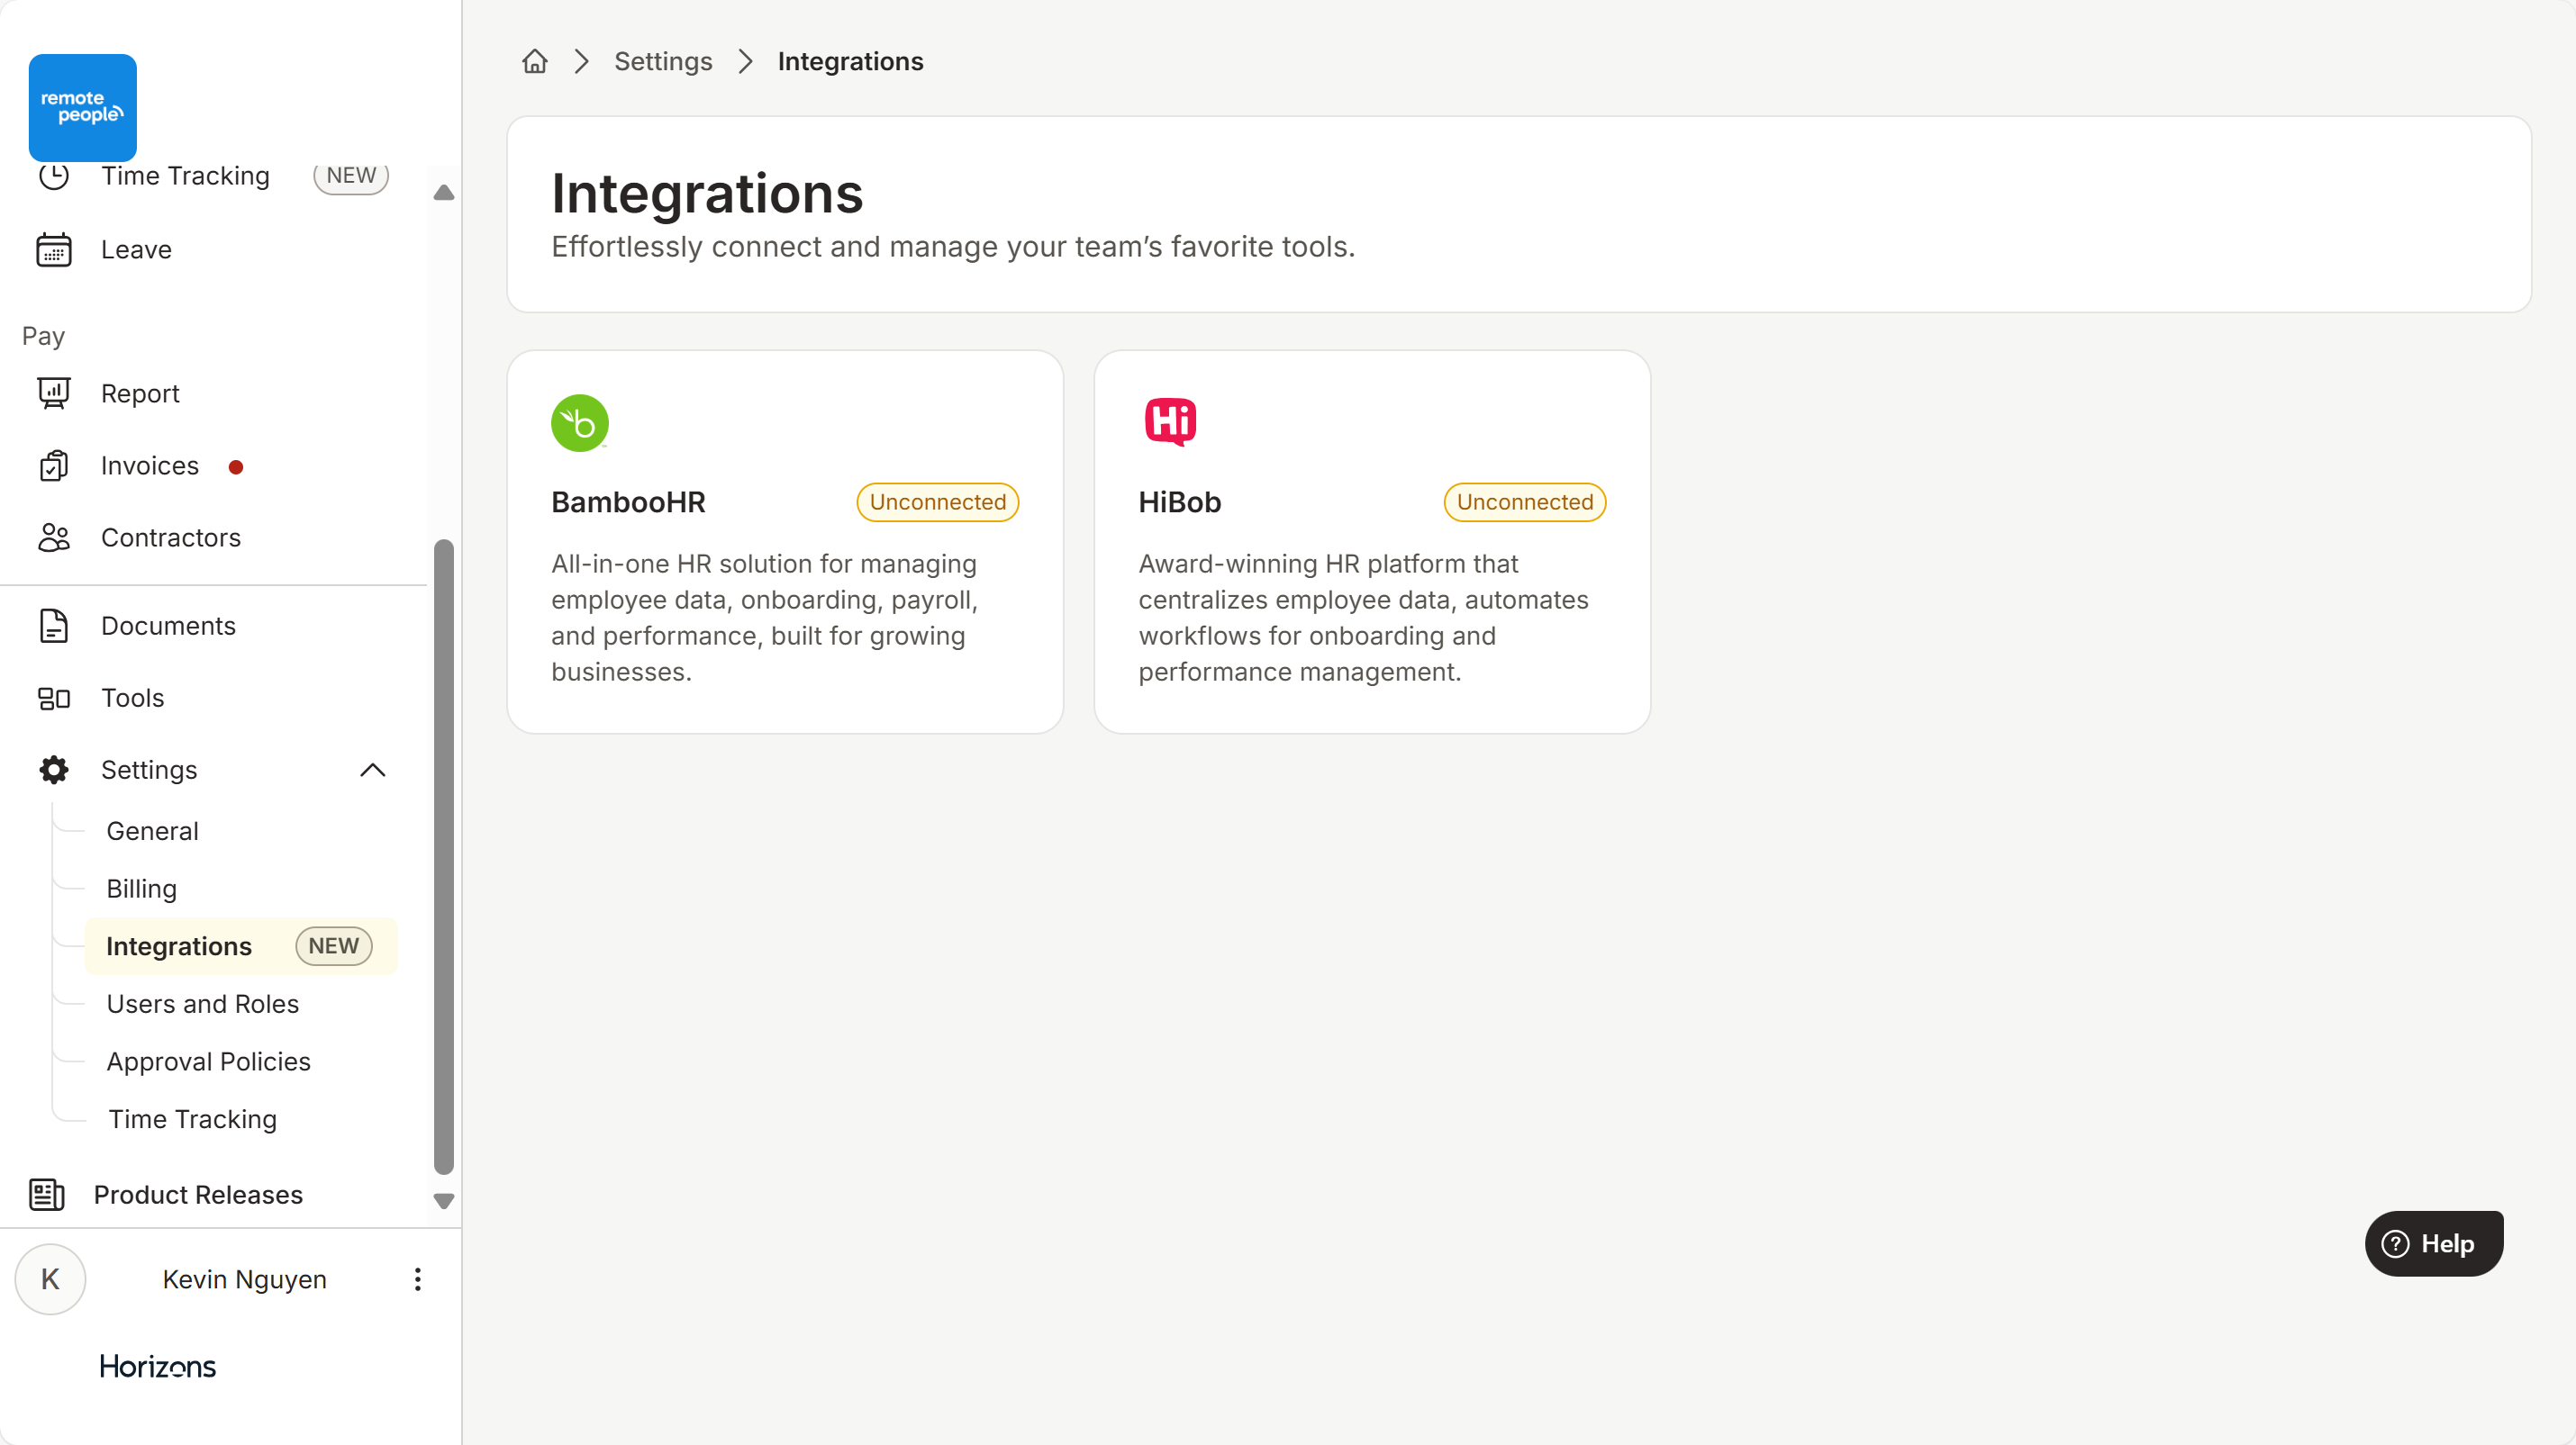Click the Tools grid icon

coord(54,698)
